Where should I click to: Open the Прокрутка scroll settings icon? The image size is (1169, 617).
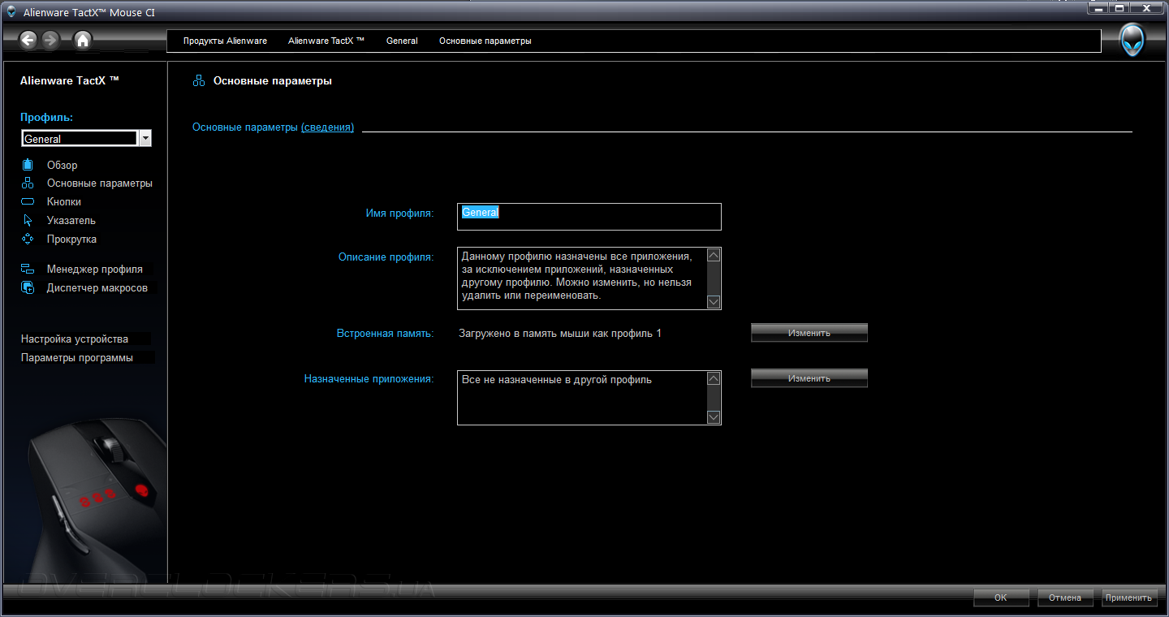[x=28, y=239]
